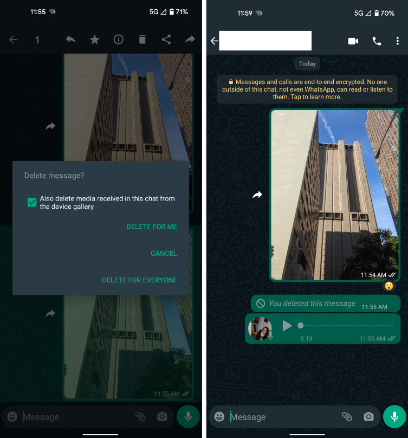Tap the forward arrow in selection toolbar
Image resolution: width=408 pixels, height=438 pixels.
(190, 40)
